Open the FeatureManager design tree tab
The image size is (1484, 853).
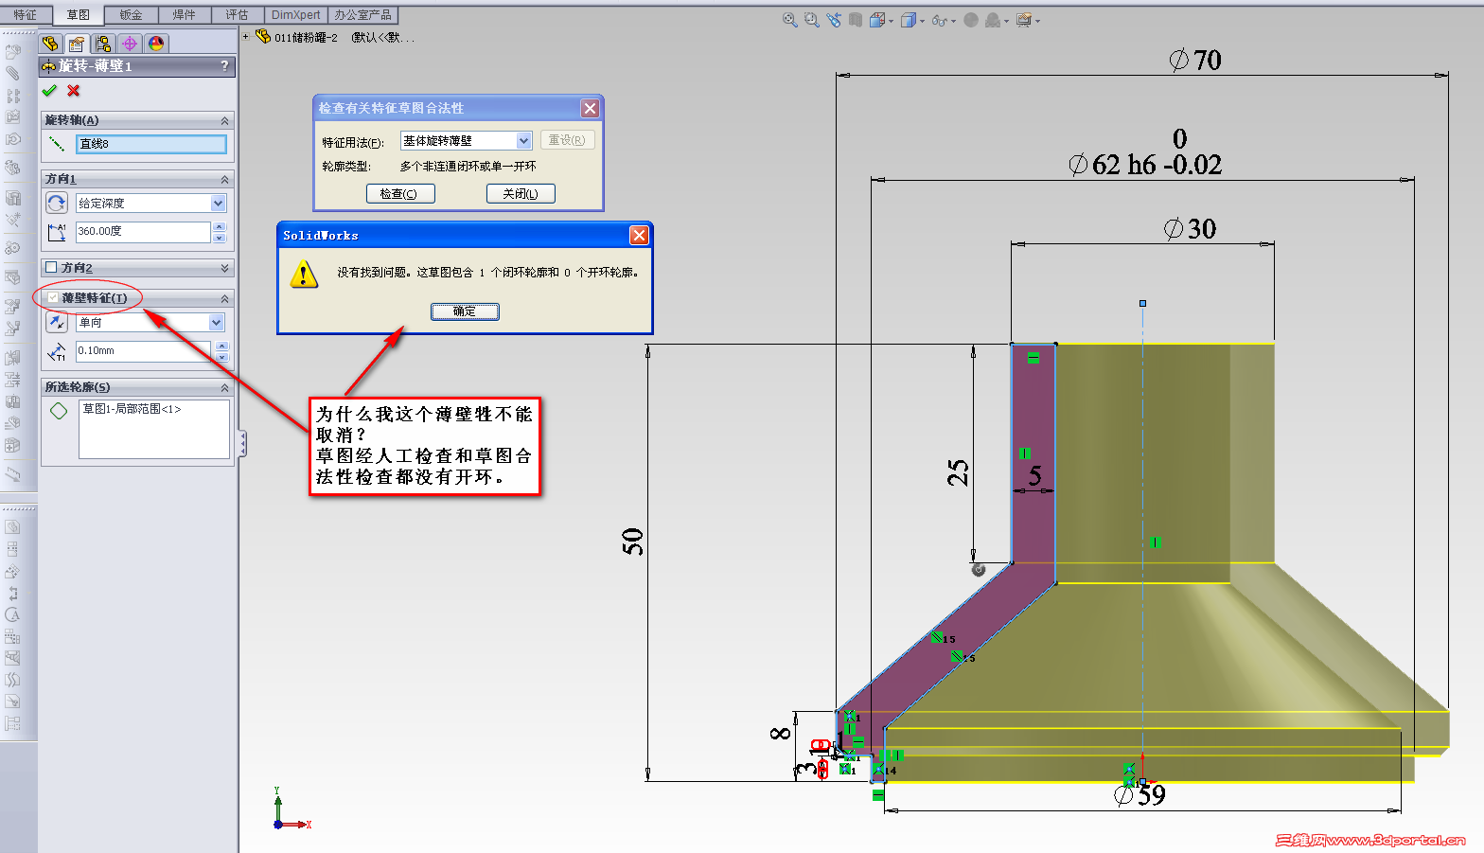coord(51,44)
